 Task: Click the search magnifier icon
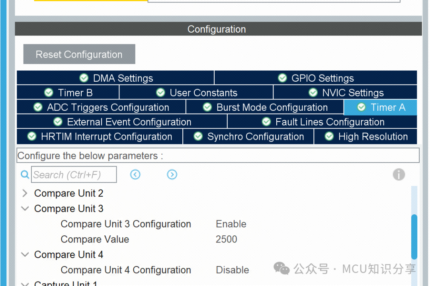pyautogui.click(x=25, y=174)
